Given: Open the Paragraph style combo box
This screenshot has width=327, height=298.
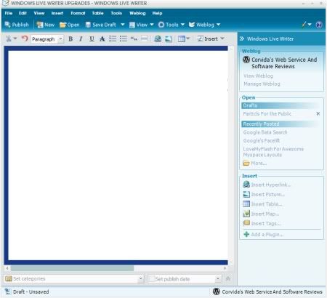Looking at the screenshot, I should click(47, 39).
